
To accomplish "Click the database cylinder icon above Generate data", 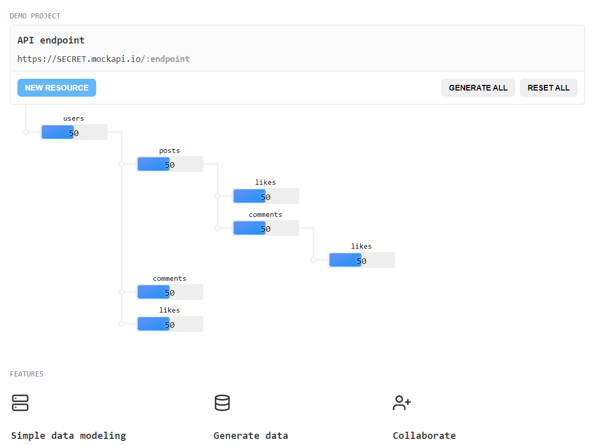I will coord(222,403).
